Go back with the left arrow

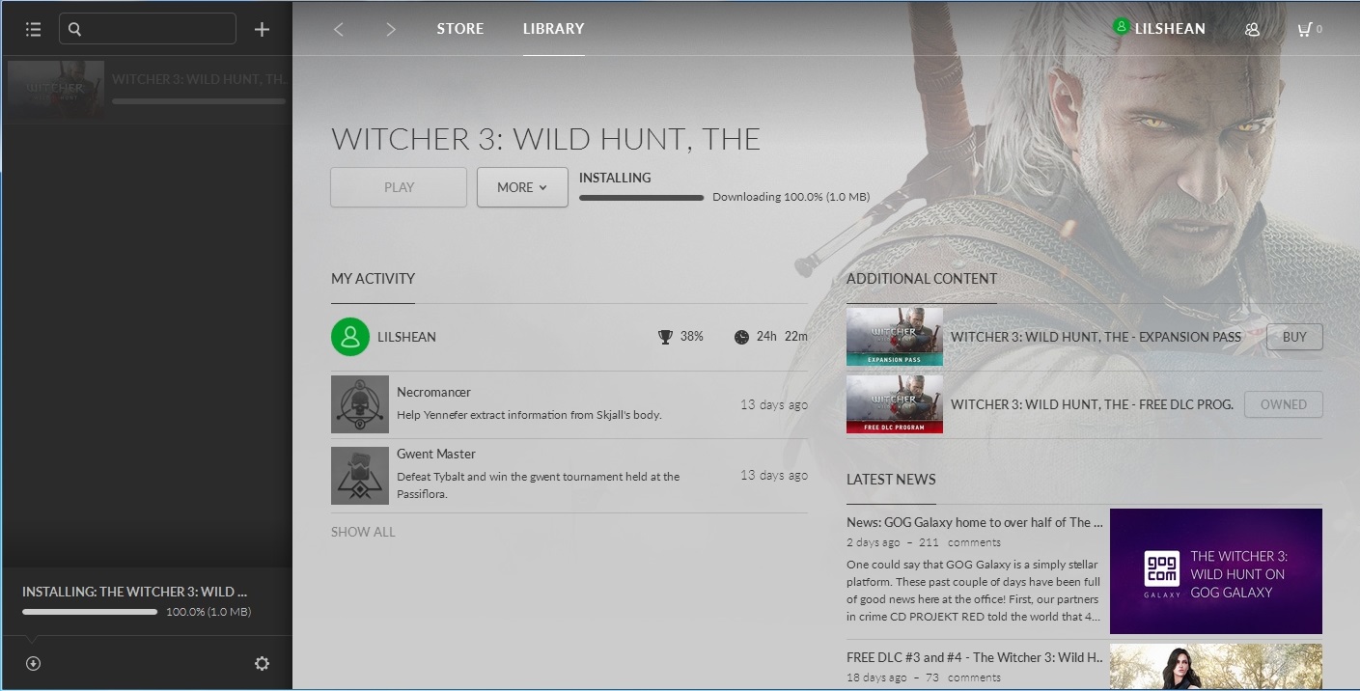pyautogui.click(x=338, y=29)
